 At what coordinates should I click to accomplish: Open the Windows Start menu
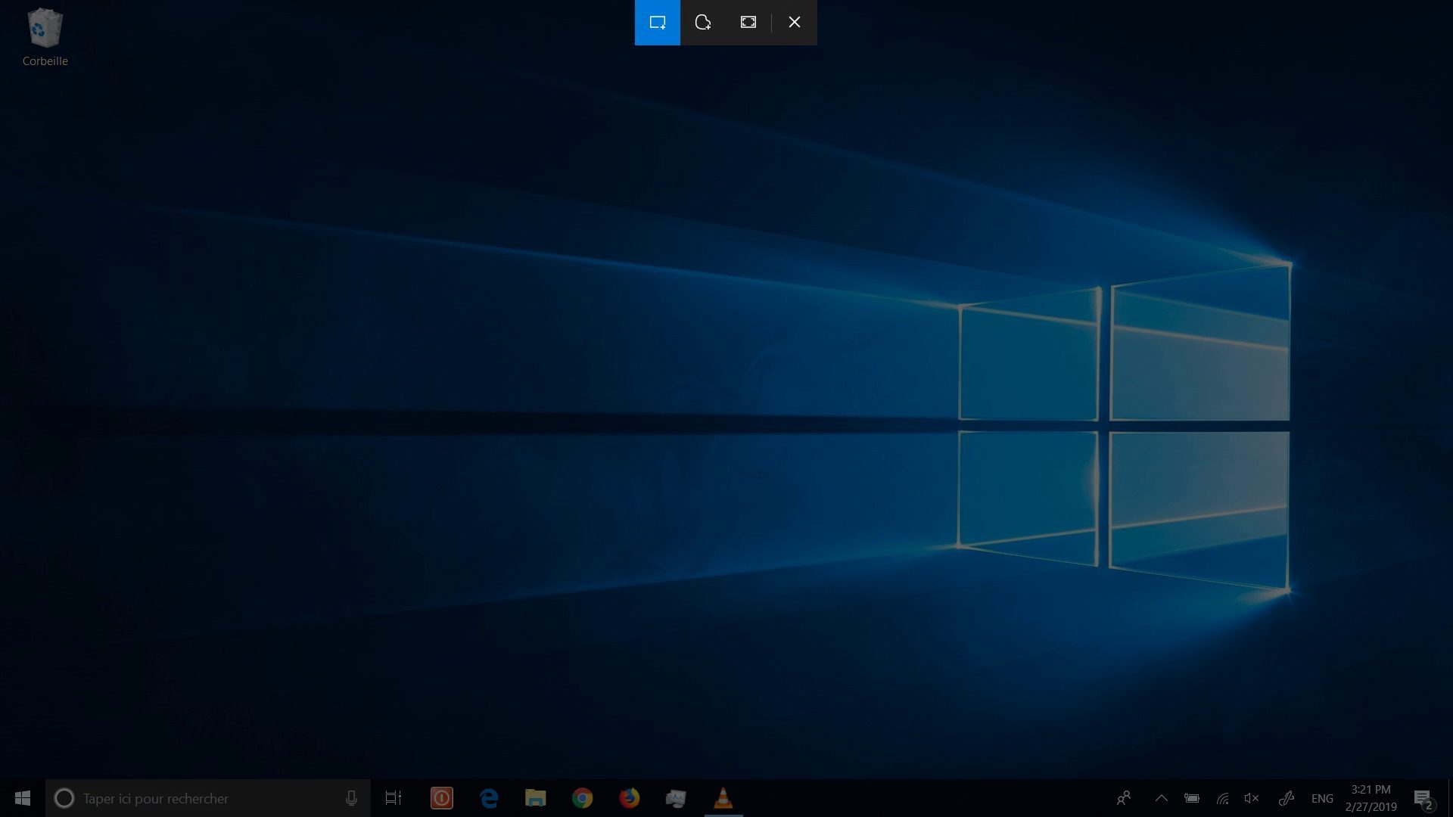[23, 798]
